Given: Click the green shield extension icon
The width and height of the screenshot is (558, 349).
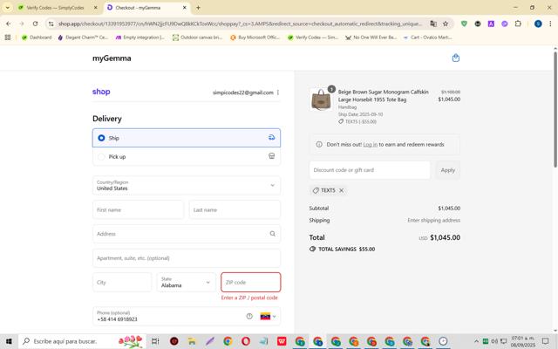Looking at the screenshot, I should (464, 24).
